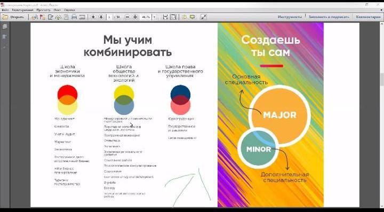This screenshot has height=212, width=384.
Task: Select the highlight text tool
Action: [x=193, y=17]
